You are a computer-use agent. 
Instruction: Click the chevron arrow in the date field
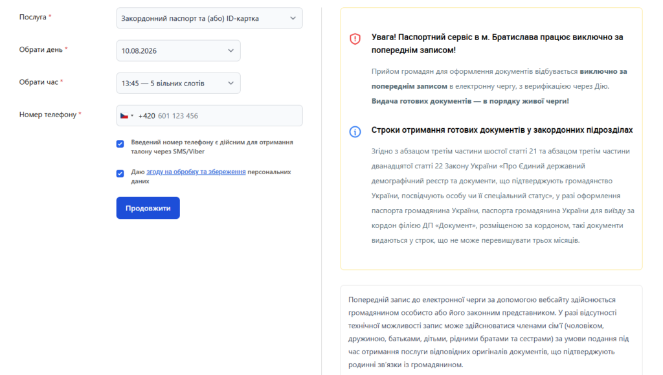coord(230,51)
